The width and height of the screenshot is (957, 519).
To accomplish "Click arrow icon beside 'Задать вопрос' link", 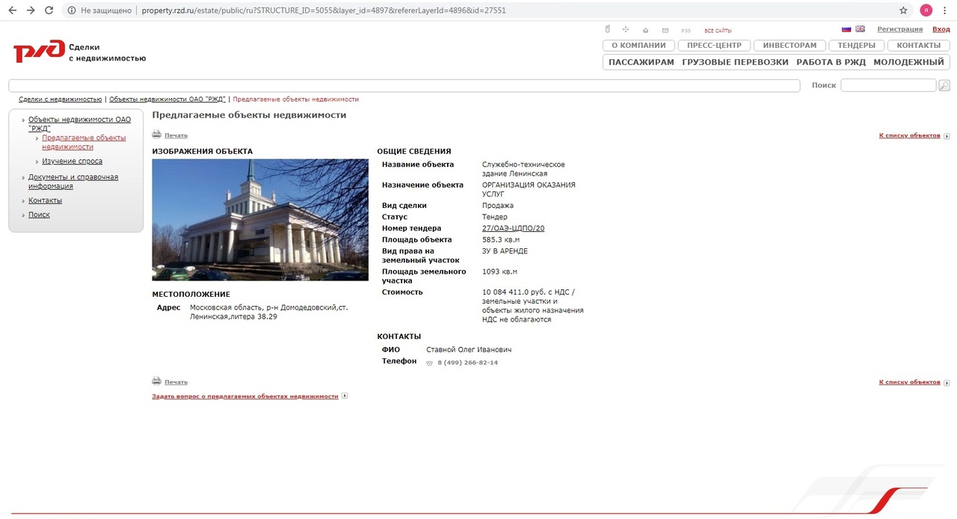I will pyautogui.click(x=345, y=396).
